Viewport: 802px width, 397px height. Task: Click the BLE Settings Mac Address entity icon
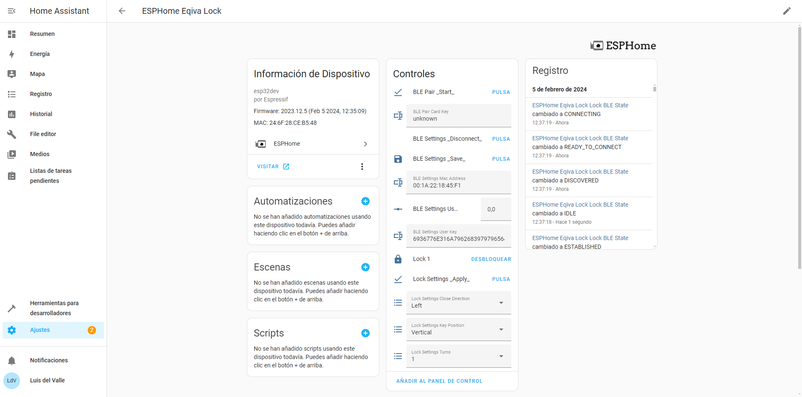click(398, 182)
